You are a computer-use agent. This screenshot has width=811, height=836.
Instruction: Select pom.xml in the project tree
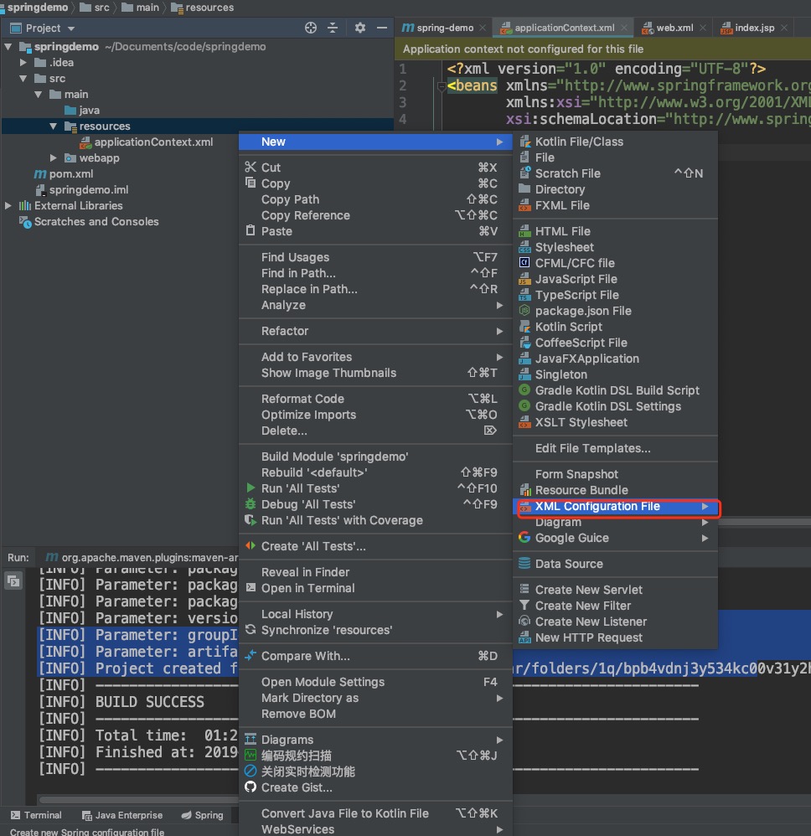tap(71, 174)
